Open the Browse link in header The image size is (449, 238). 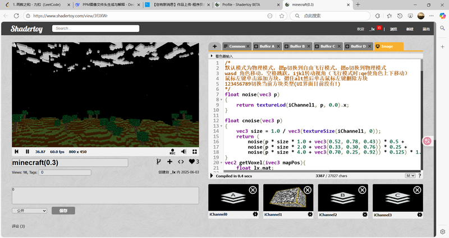394,29
